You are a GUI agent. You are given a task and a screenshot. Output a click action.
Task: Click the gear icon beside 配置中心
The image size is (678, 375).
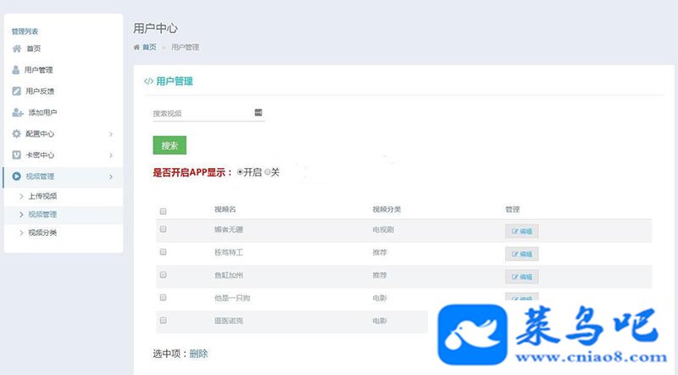pos(16,134)
